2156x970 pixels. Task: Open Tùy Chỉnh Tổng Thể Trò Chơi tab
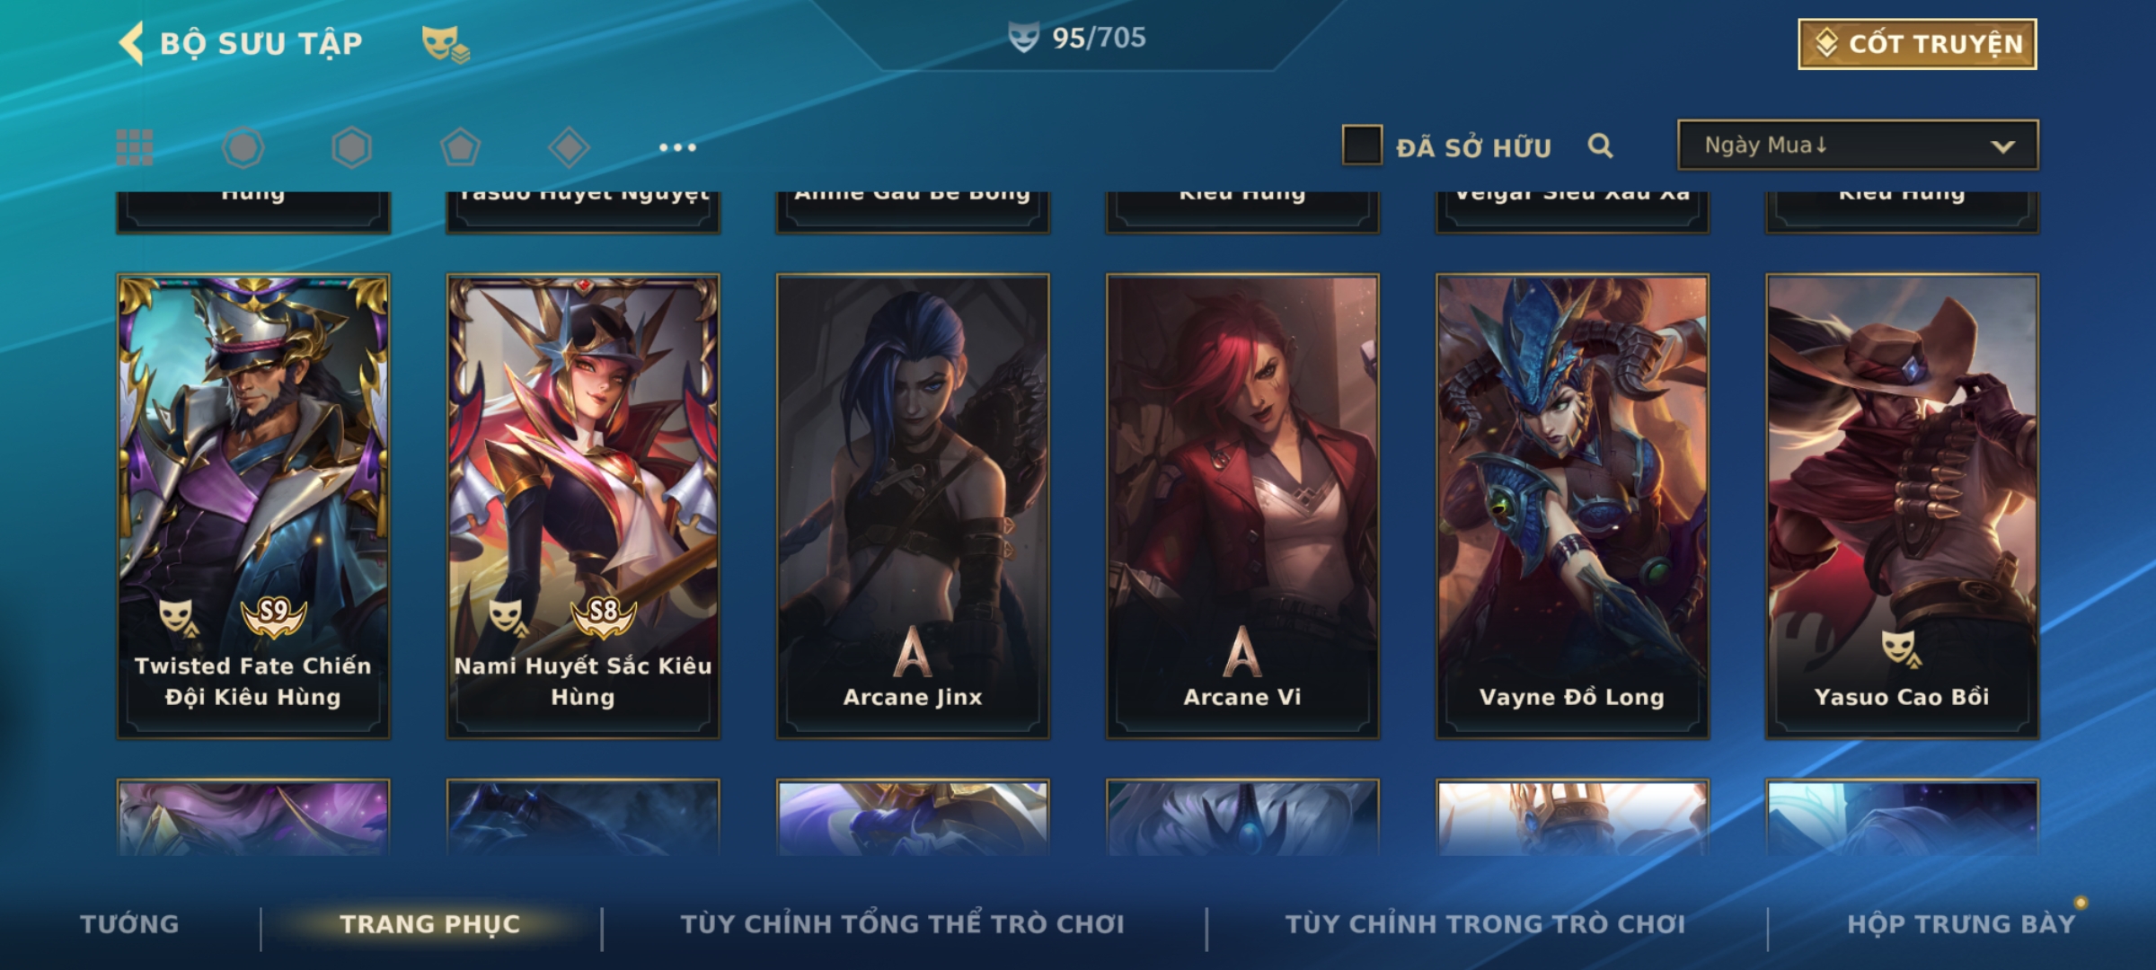[902, 923]
